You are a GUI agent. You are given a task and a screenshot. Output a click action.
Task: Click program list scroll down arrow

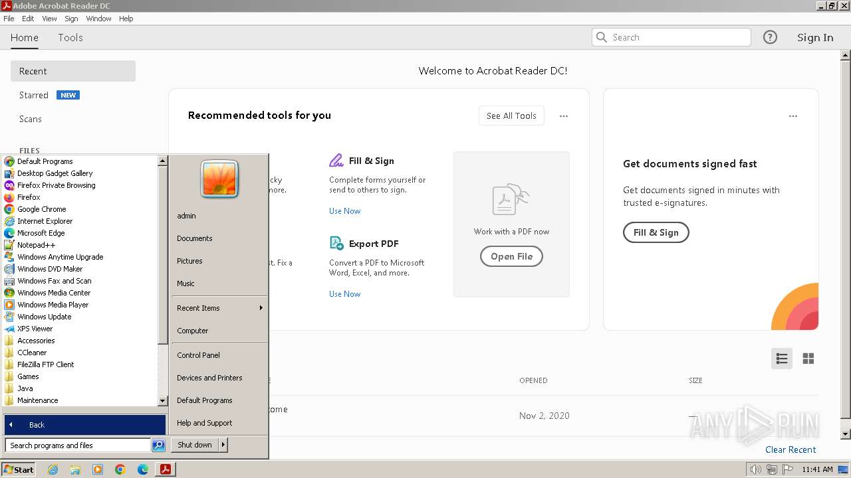tap(162, 401)
